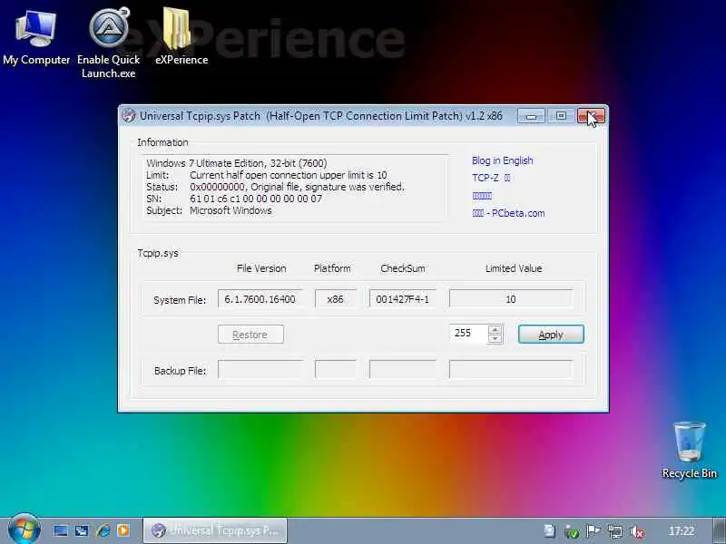
Task: Click the SN value '61 01 c6 c1 00 00 00 00 00 07'
Action: [256, 199]
